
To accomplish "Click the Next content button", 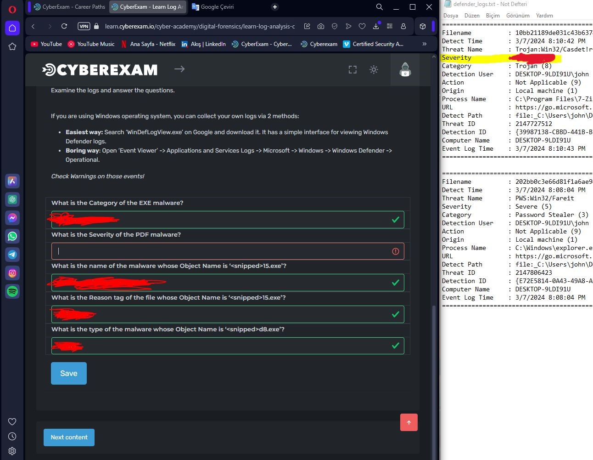I will 69,437.
